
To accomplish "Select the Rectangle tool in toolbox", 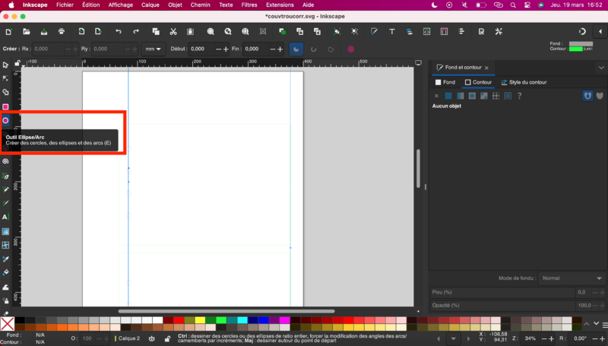I will tap(5, 106).
